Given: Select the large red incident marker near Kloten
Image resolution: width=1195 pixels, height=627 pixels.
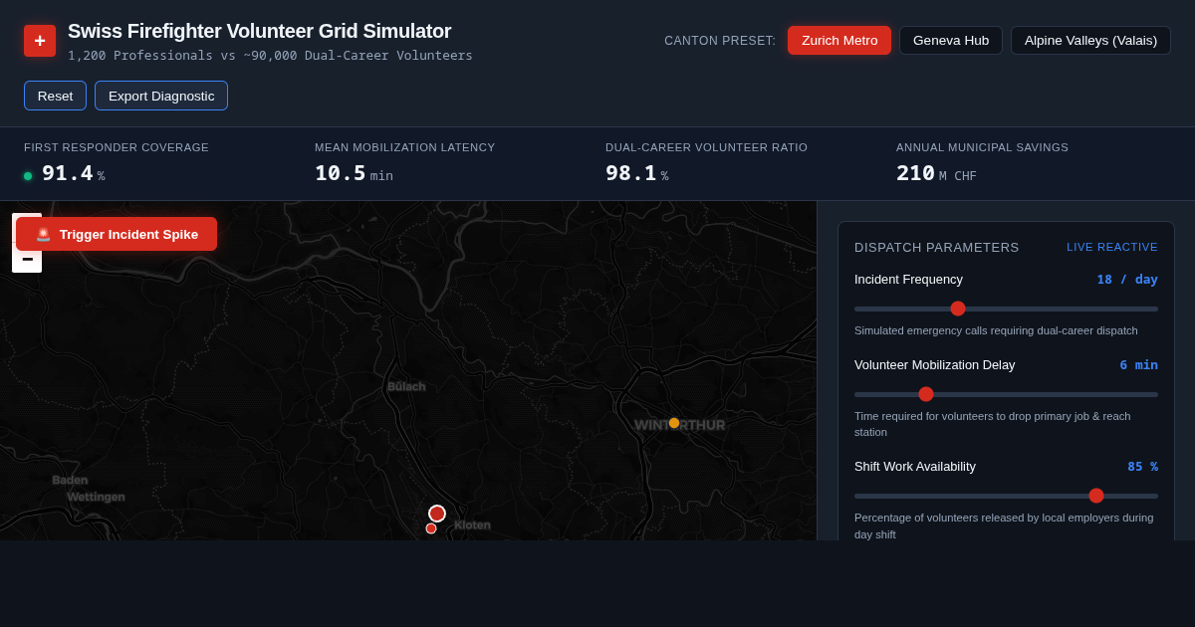Looking at the screenshot, I should pyautogui.click(x=437, y=514).
